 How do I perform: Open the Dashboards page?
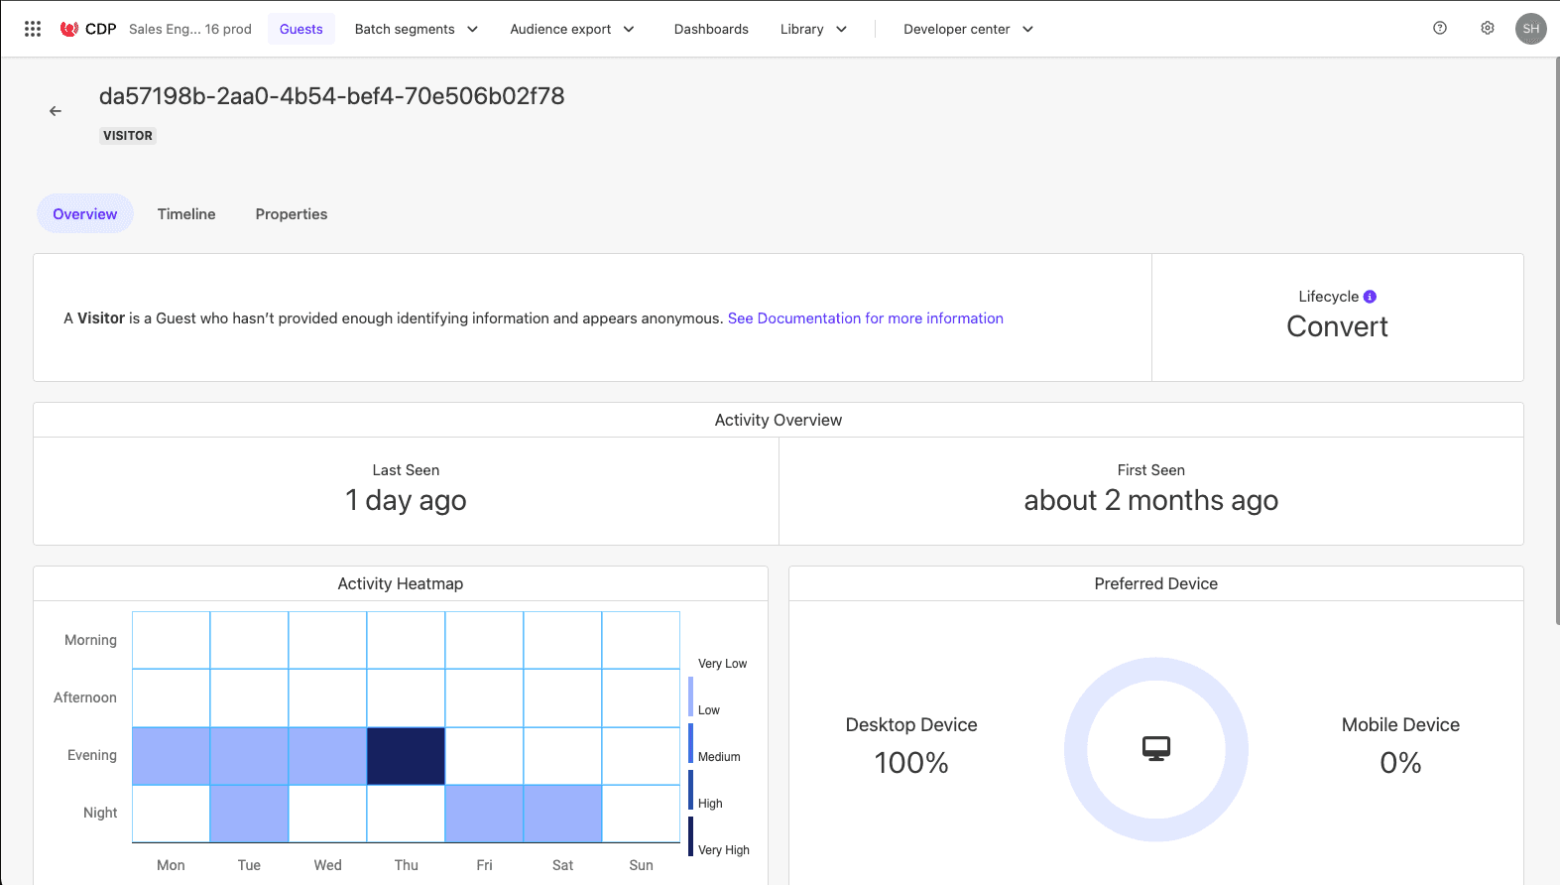[x=711, y=29]
